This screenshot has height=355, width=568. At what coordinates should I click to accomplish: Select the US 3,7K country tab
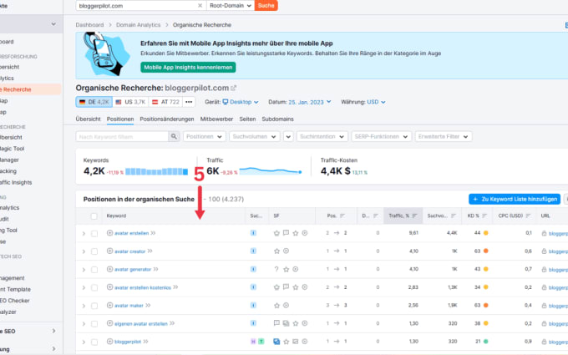[130, 102]
